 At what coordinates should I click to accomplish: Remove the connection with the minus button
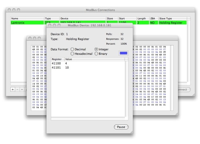pos(17,90)
